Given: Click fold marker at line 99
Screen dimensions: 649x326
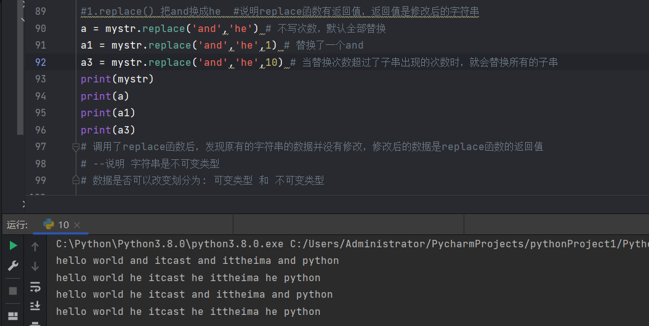Looking at the screenshot, I should click(x=76, y=180).
